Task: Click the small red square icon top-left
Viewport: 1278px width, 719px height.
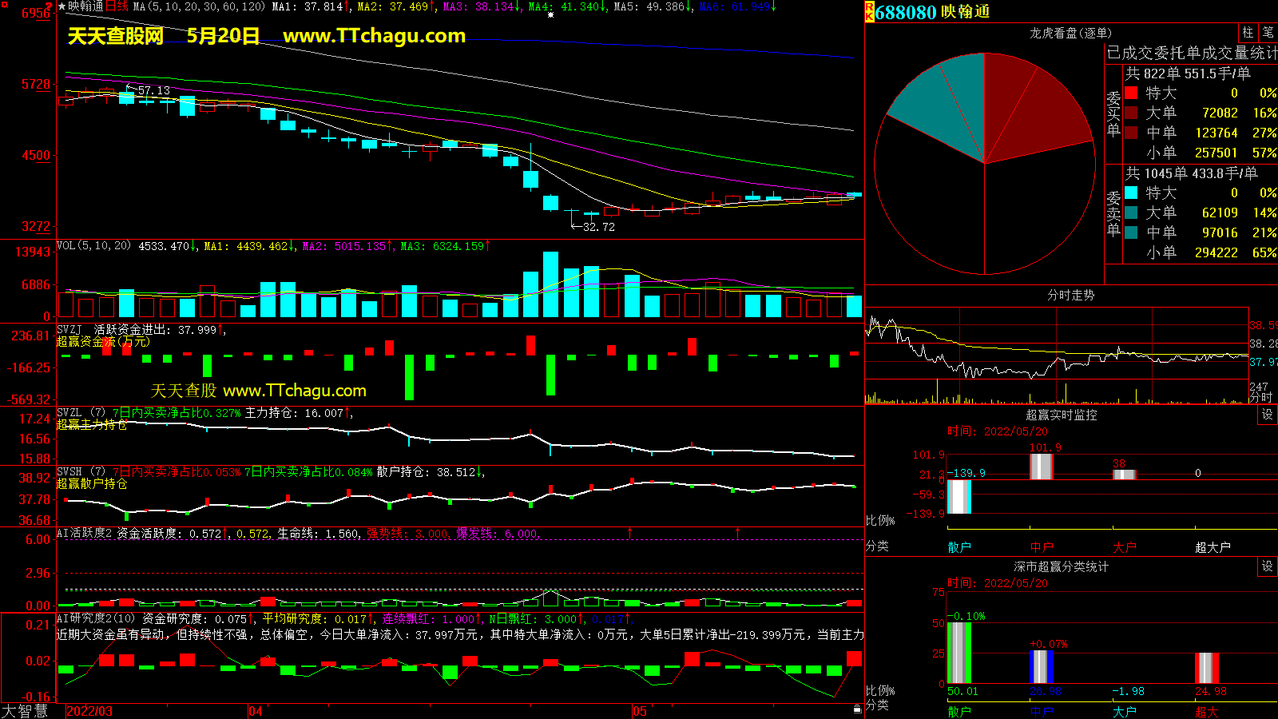Action: (x=5, y=6)
